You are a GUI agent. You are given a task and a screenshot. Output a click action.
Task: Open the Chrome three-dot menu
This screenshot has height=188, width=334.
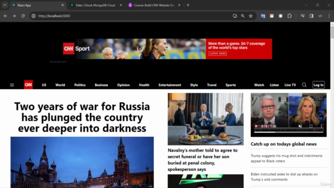(x=329, y=16)
